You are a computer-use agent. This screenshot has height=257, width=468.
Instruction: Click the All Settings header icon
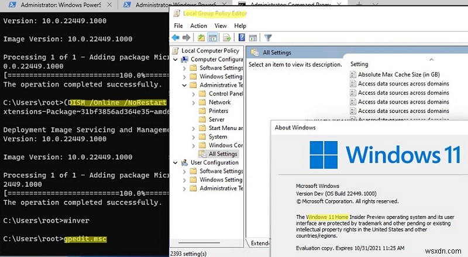[255, 52]
